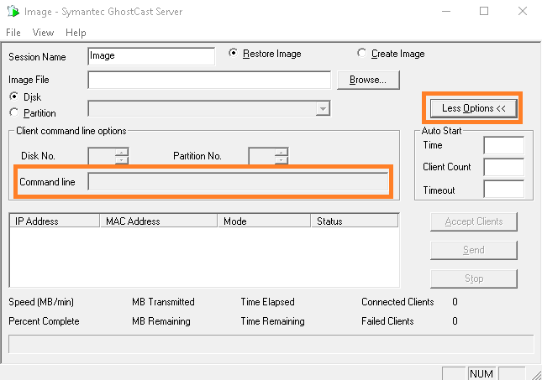Screen dimensions: 542x380
Task: Decrease the Disk No. spinner value
Action: [122, 159]
